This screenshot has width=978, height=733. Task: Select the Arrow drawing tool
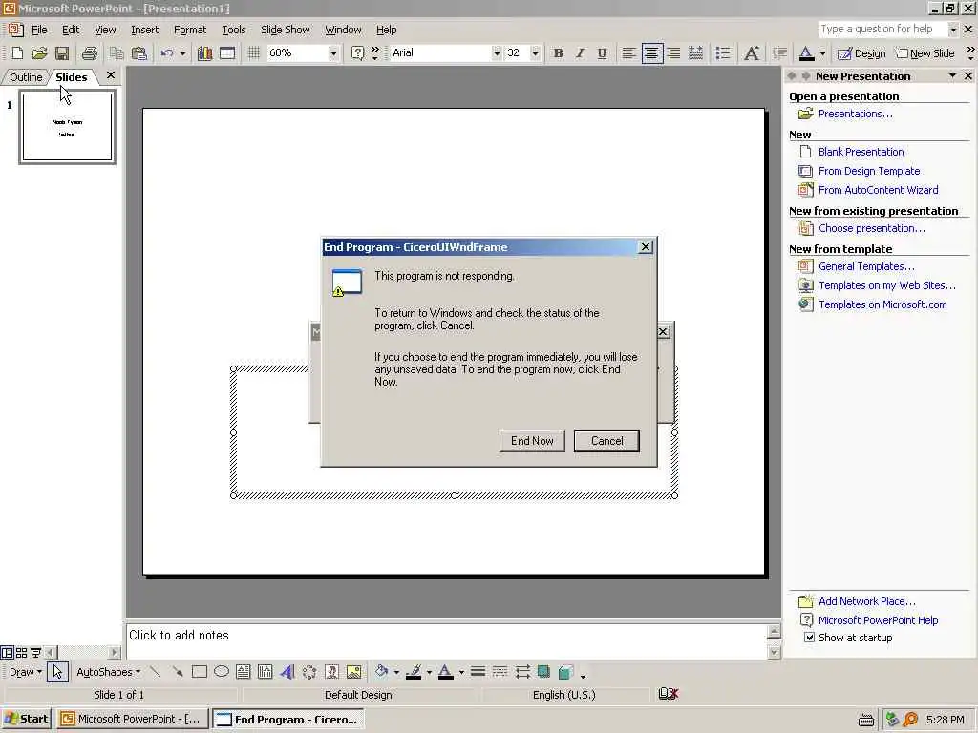click(x=178, y=671)
